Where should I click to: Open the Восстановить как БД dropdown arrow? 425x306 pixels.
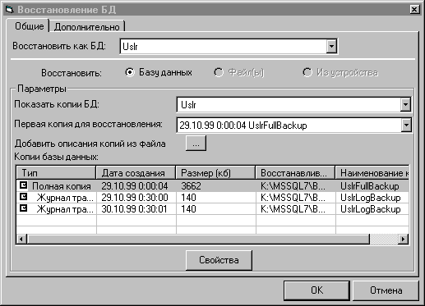click(x=331, y=46)
